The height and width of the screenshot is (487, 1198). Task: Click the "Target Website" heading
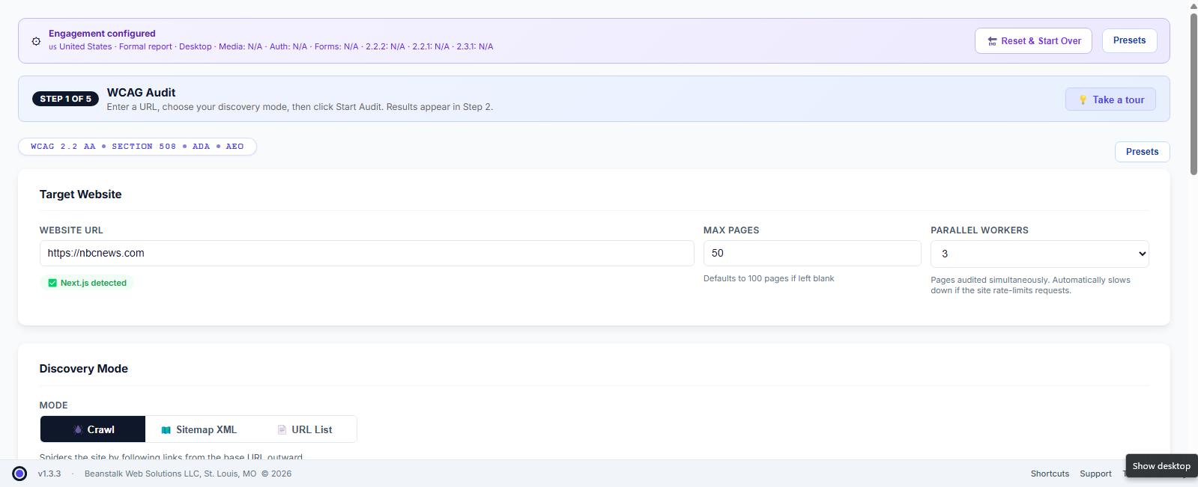[x=80, y=195]
